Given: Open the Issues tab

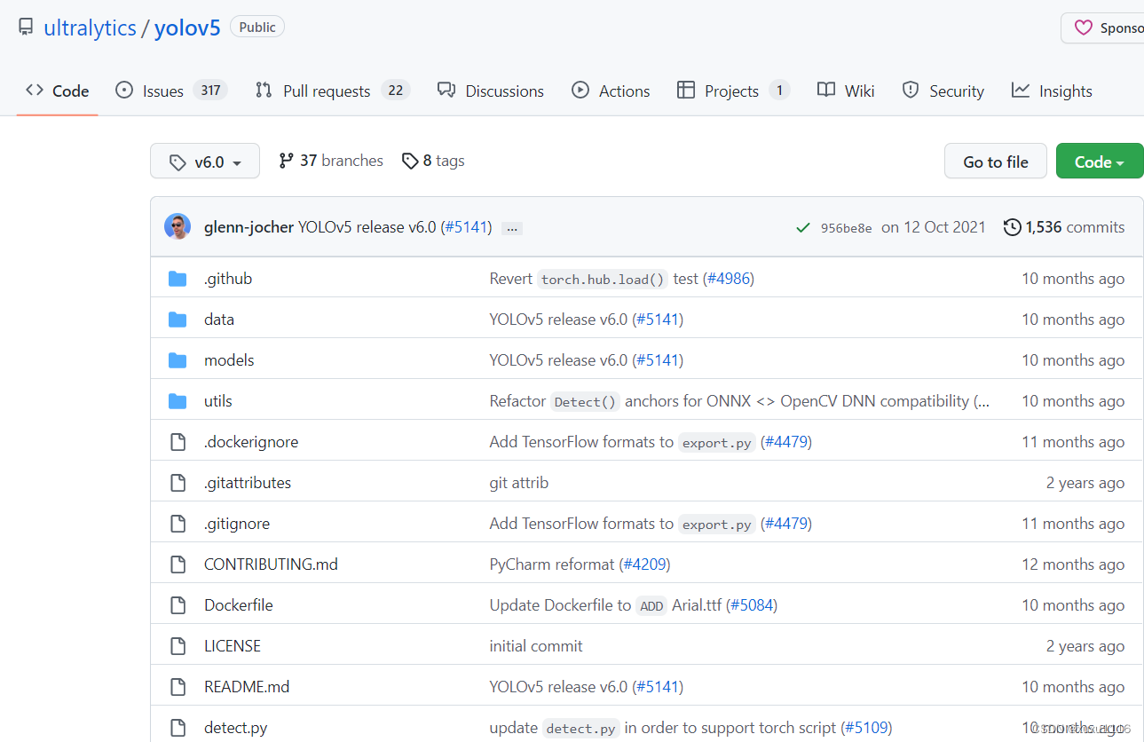Looking at the screenshot, I should coord(171,91).
